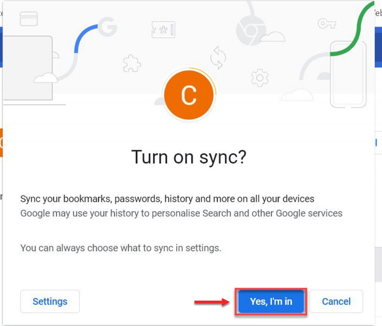382x326 pixels.
Task: Click the Cancel button
Action: pyautogui.click(x=336, y=301)
